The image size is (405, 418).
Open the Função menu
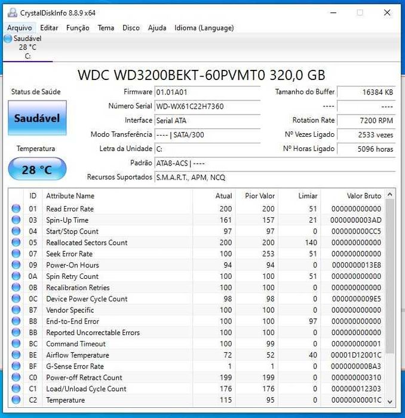pyautogui.click(x=78, y=27)
